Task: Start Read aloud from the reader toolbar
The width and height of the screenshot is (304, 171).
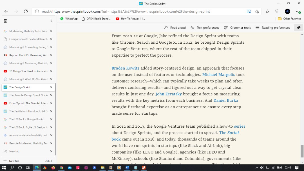Action: (x=175, y=28)
